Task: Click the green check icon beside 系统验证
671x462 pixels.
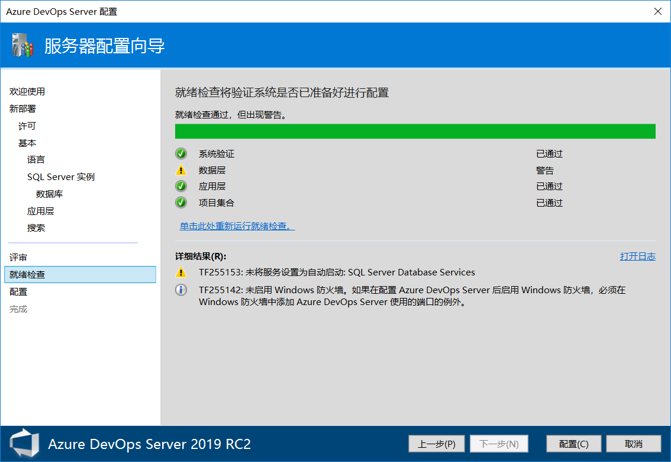Action: [x=180, y=153]
